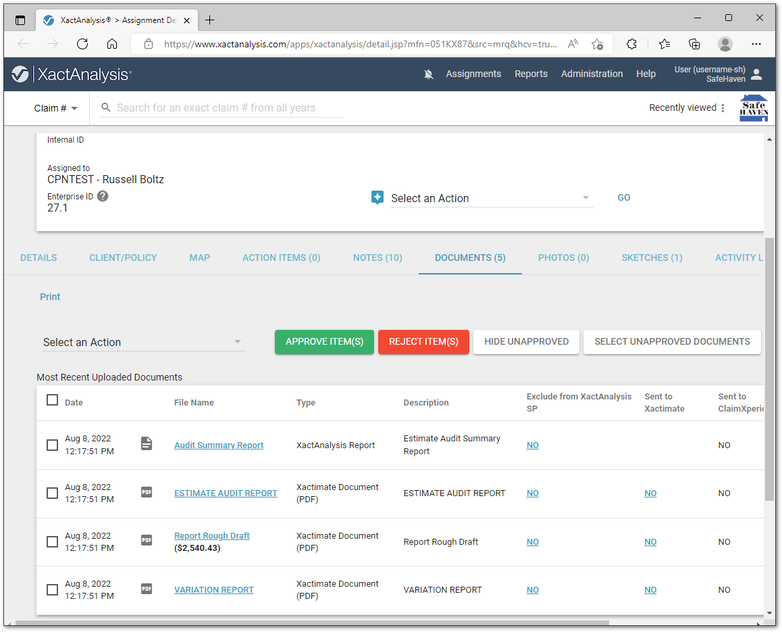
Task: Click the sparkle icon beside Select an Action
Action: coord(377,198)
